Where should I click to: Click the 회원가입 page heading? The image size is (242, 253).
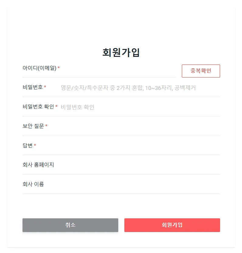[x=121, y=53]
